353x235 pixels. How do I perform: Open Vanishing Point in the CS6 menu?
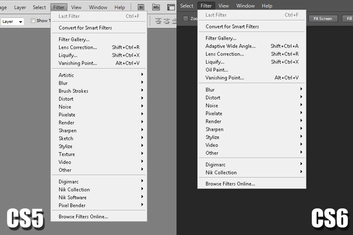[252, 78]
